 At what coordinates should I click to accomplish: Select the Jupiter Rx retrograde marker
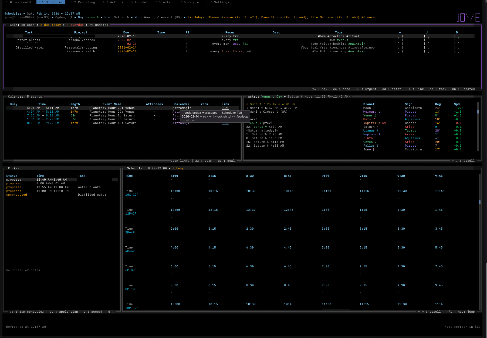coord(384,123)
